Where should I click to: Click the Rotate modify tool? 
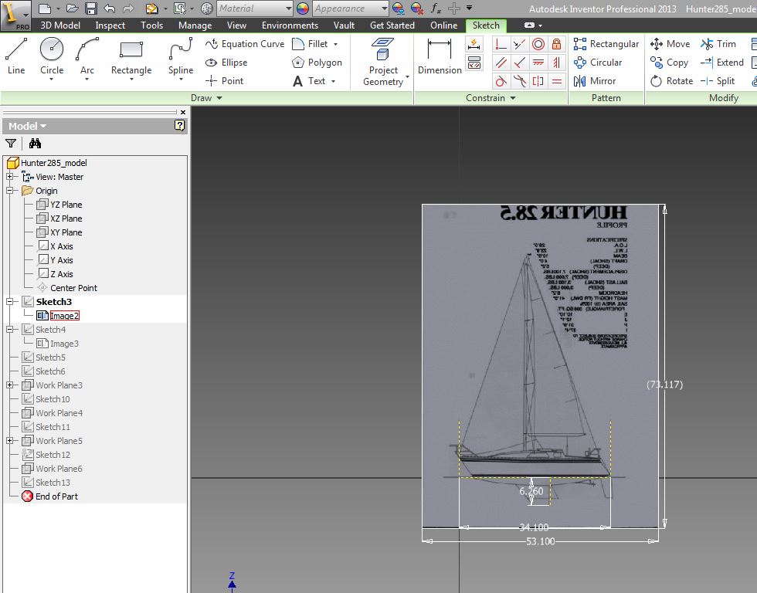671,80
